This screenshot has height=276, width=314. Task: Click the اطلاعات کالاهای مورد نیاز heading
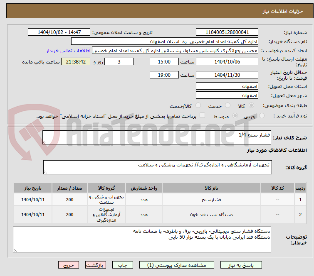click(x=277, y=150)
